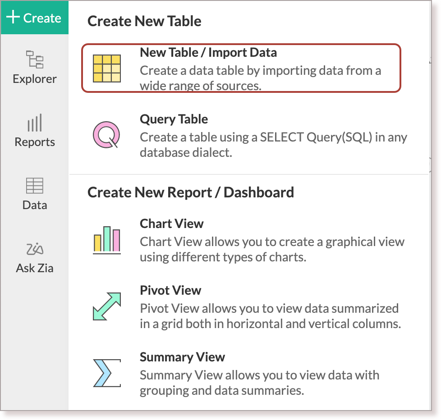The width and height of the screenshot is (441, 420).
Task: Click the Ask Zia icon
Action: click(35, 248)
